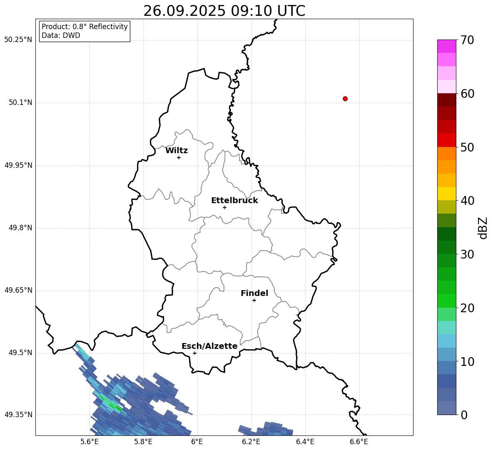Pick the slate blue swatch at colorbar bottom
The width and height of the screenshot is (493, 450).
point(446,408)
